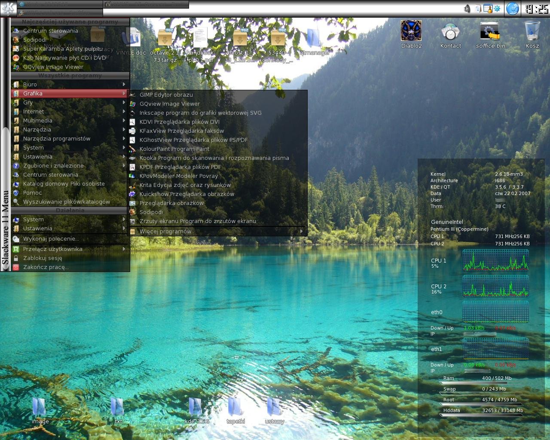
Task: Open the K menu launcher button
Action: 8,8
